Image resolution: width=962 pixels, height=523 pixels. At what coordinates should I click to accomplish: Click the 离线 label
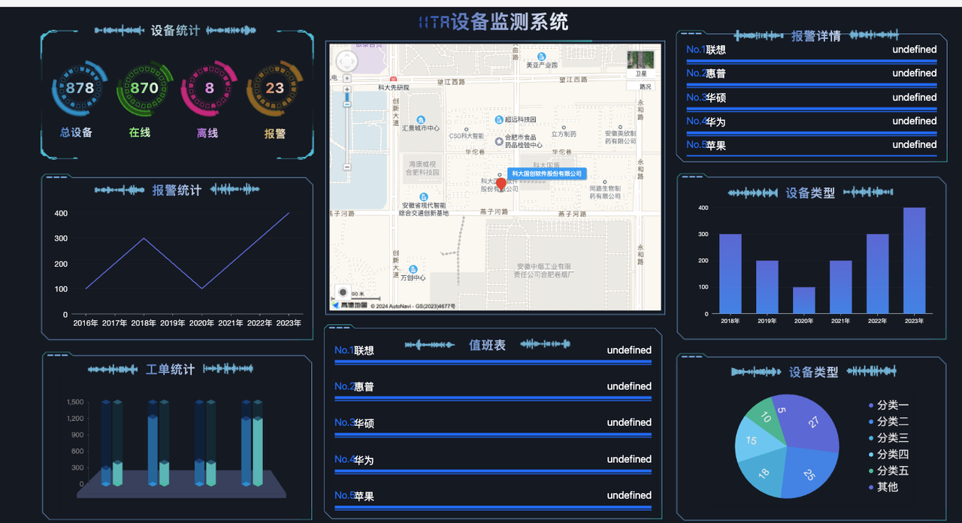pos(207,133)
